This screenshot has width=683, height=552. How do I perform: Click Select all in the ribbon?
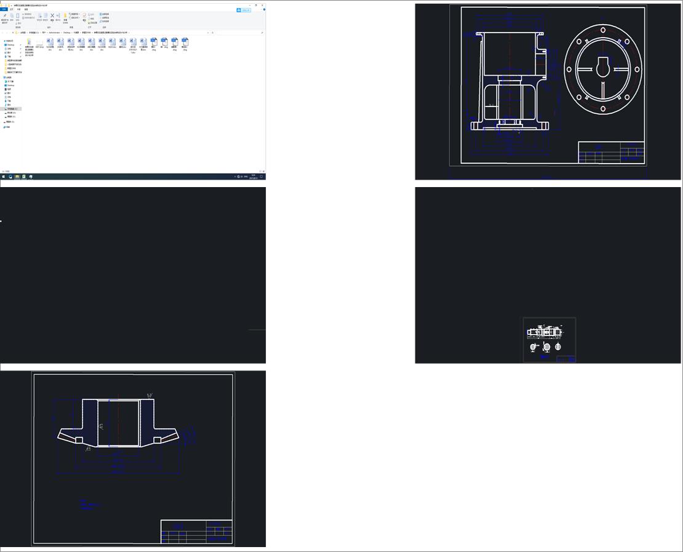click(105, 14)
